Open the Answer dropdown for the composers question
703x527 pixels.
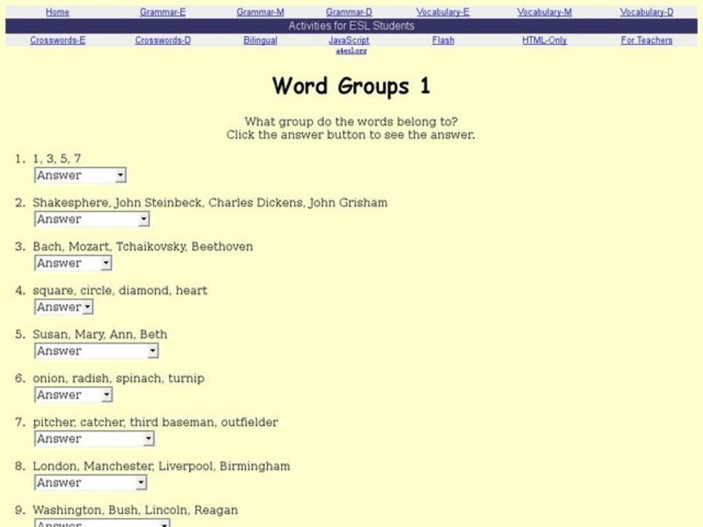point(72,263)
